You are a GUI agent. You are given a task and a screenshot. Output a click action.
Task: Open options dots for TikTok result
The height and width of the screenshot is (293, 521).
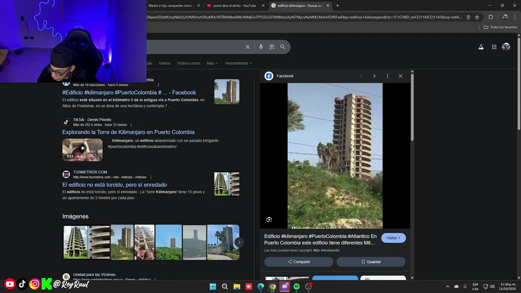[131, 125]
